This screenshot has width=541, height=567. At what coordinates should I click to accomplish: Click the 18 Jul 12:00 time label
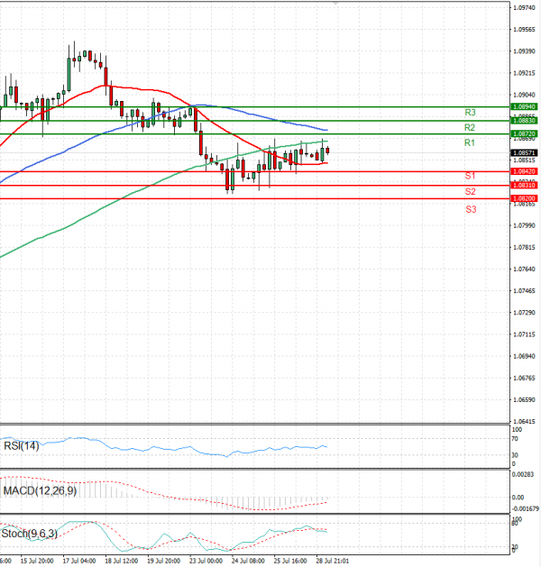coord(122,561)
